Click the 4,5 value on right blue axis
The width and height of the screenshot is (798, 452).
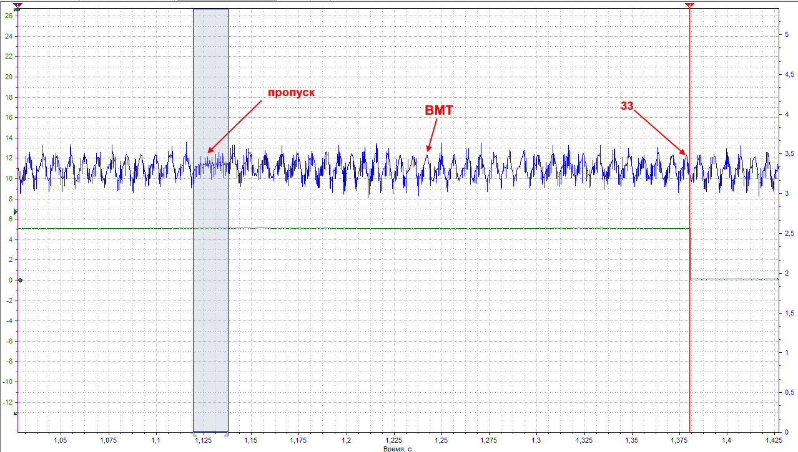[x=789, y=74]
